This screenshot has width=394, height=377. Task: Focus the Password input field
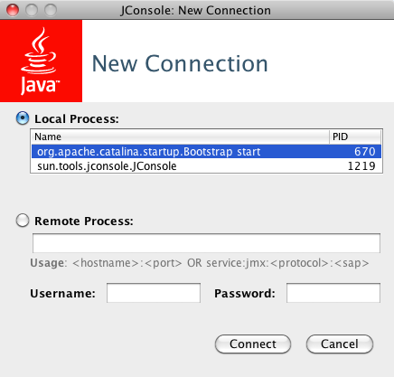point(333,293)
